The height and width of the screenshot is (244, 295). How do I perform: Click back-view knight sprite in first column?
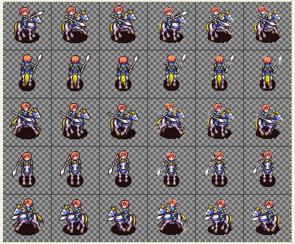[30, 72]
